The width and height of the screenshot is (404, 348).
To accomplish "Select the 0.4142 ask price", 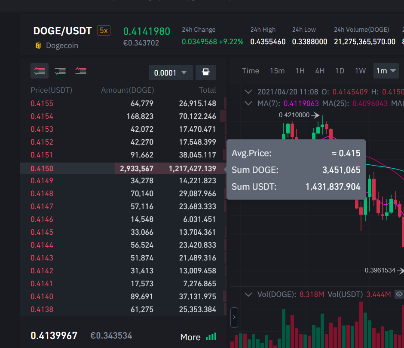I will [42, 271].
